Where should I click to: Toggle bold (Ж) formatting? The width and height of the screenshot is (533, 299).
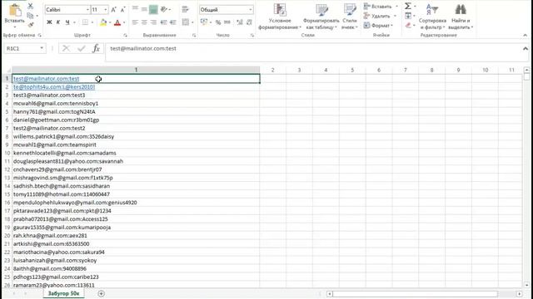click(x=49, y=22)
